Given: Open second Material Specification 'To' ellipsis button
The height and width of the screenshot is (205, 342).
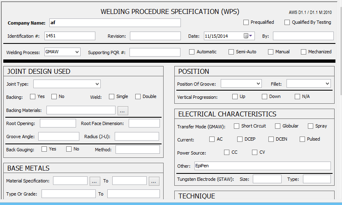Looking at the screenshot, I should click(x=154, y=181).
